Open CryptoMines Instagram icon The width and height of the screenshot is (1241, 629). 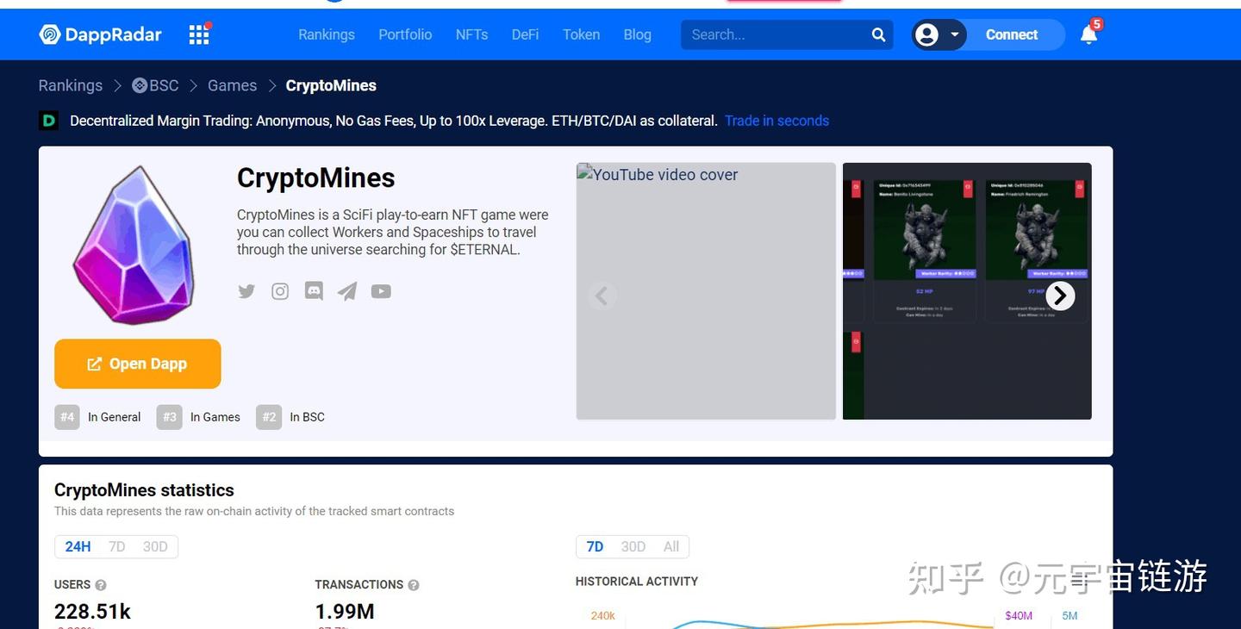pos(280,291)
